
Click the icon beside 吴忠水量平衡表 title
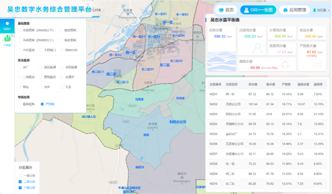(x=206, y=20)
